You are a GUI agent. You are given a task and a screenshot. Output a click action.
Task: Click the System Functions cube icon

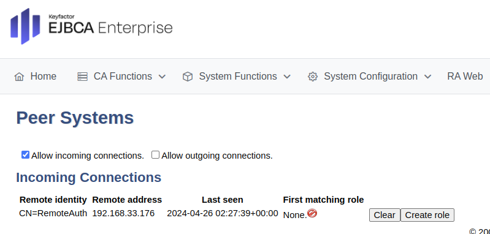[188, 77]
